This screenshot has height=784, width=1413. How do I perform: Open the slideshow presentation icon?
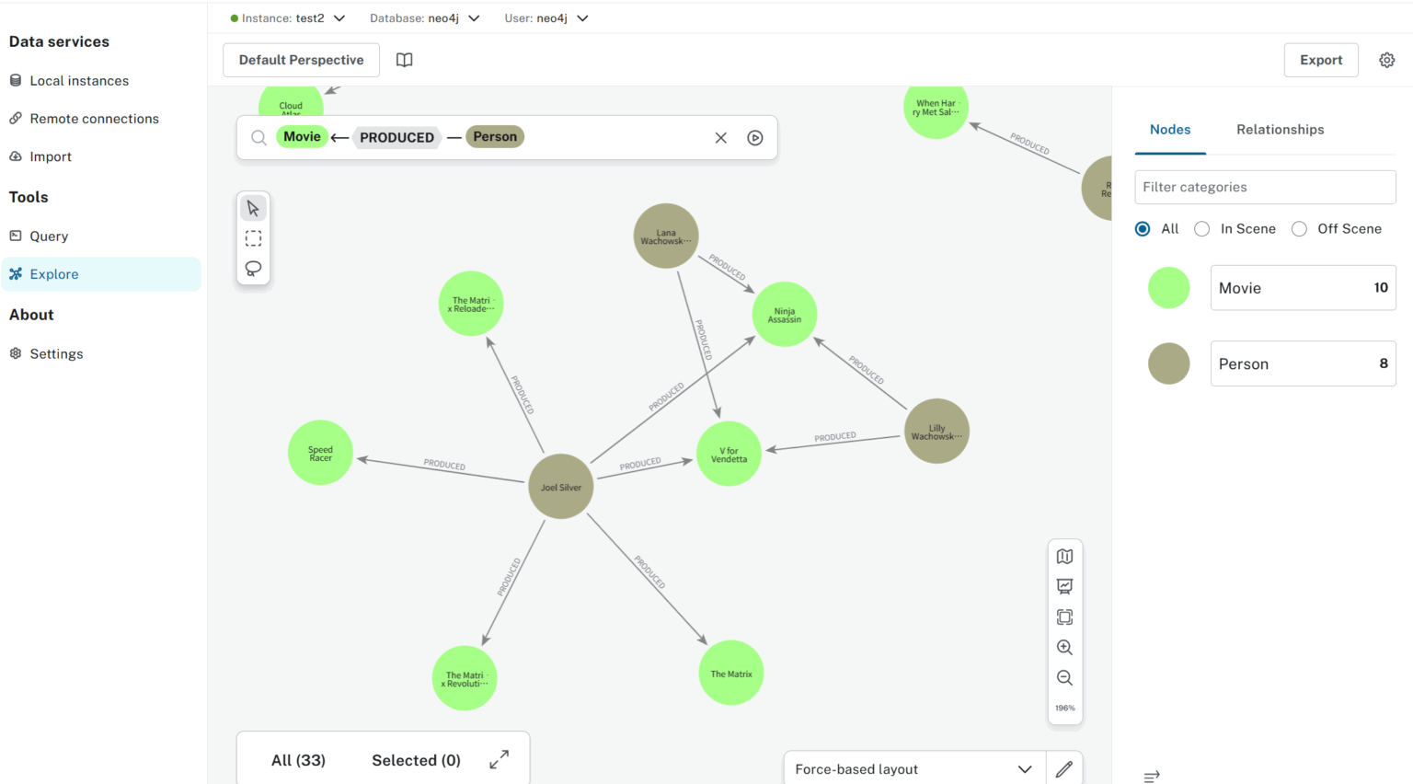click(1064, 586)
